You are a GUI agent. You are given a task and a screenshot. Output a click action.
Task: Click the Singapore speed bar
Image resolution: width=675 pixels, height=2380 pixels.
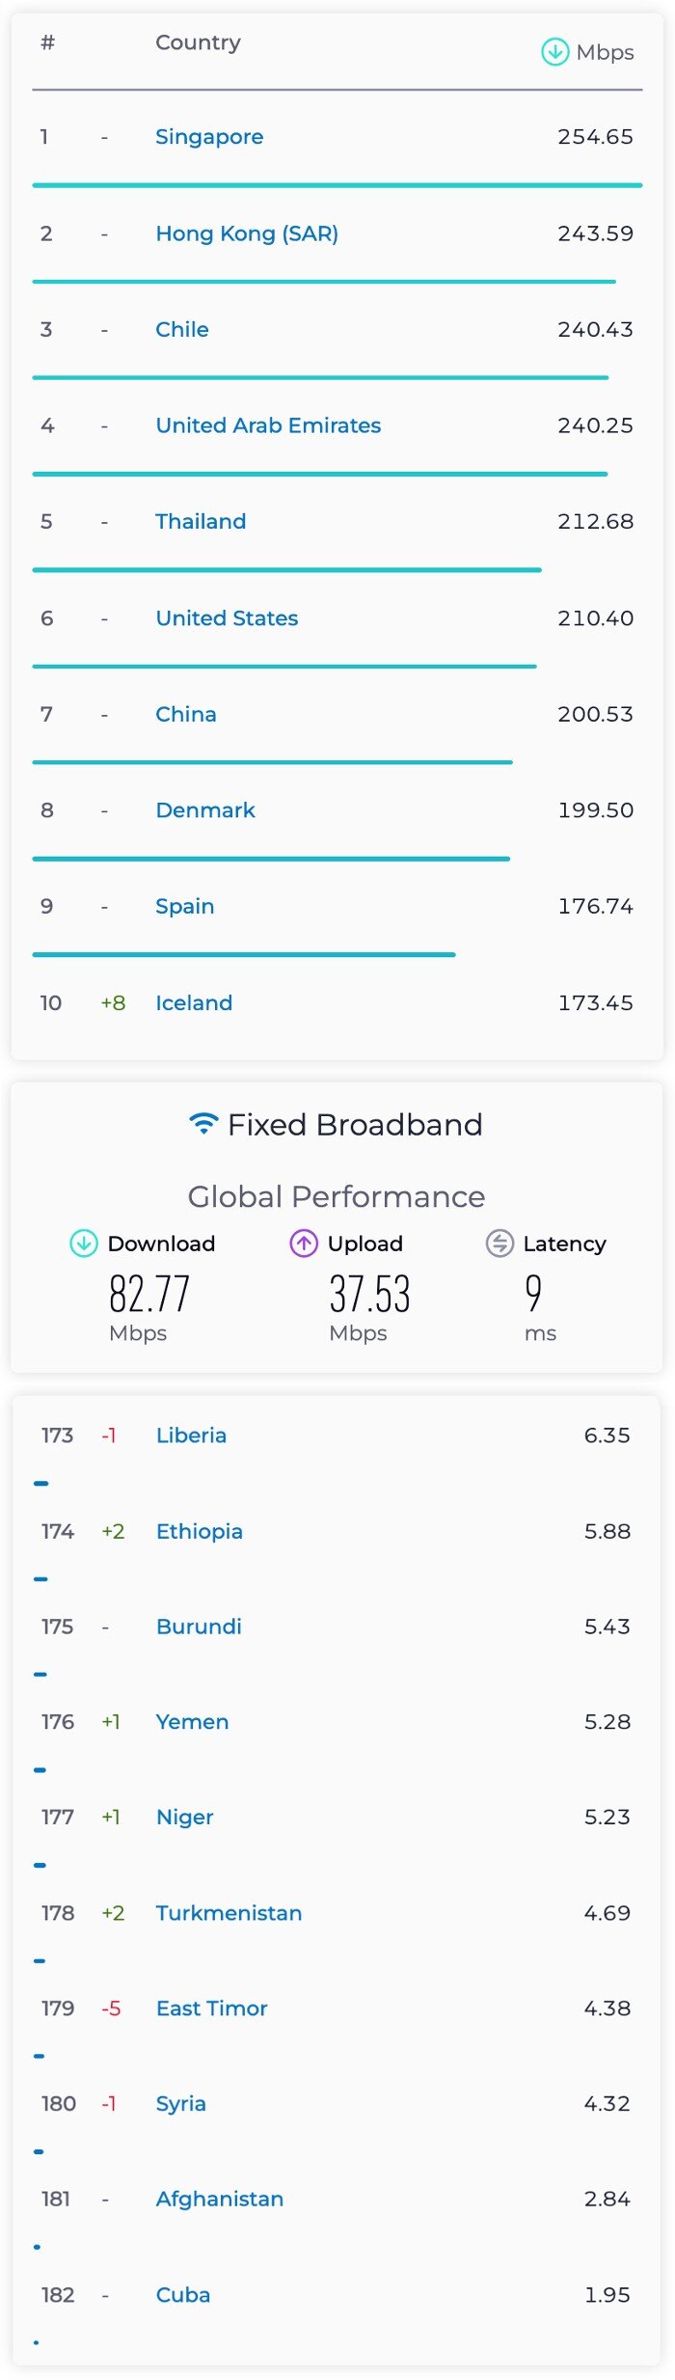[337, 185]
